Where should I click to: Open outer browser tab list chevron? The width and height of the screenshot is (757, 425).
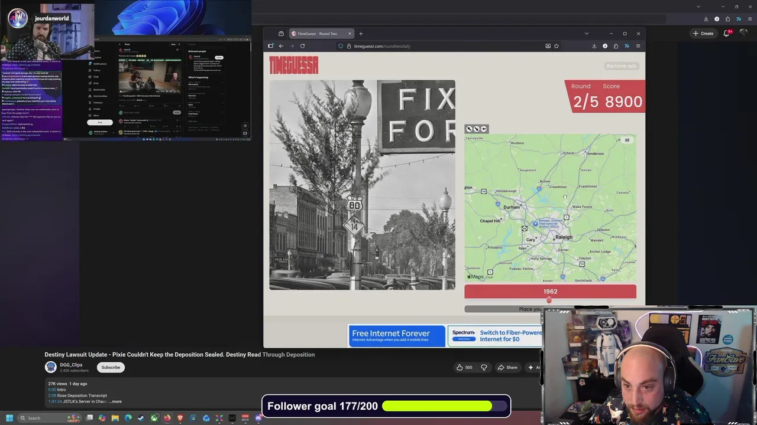(698, 6)
